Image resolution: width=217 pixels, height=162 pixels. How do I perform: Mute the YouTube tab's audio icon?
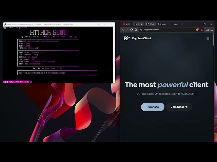pos(126,24)
